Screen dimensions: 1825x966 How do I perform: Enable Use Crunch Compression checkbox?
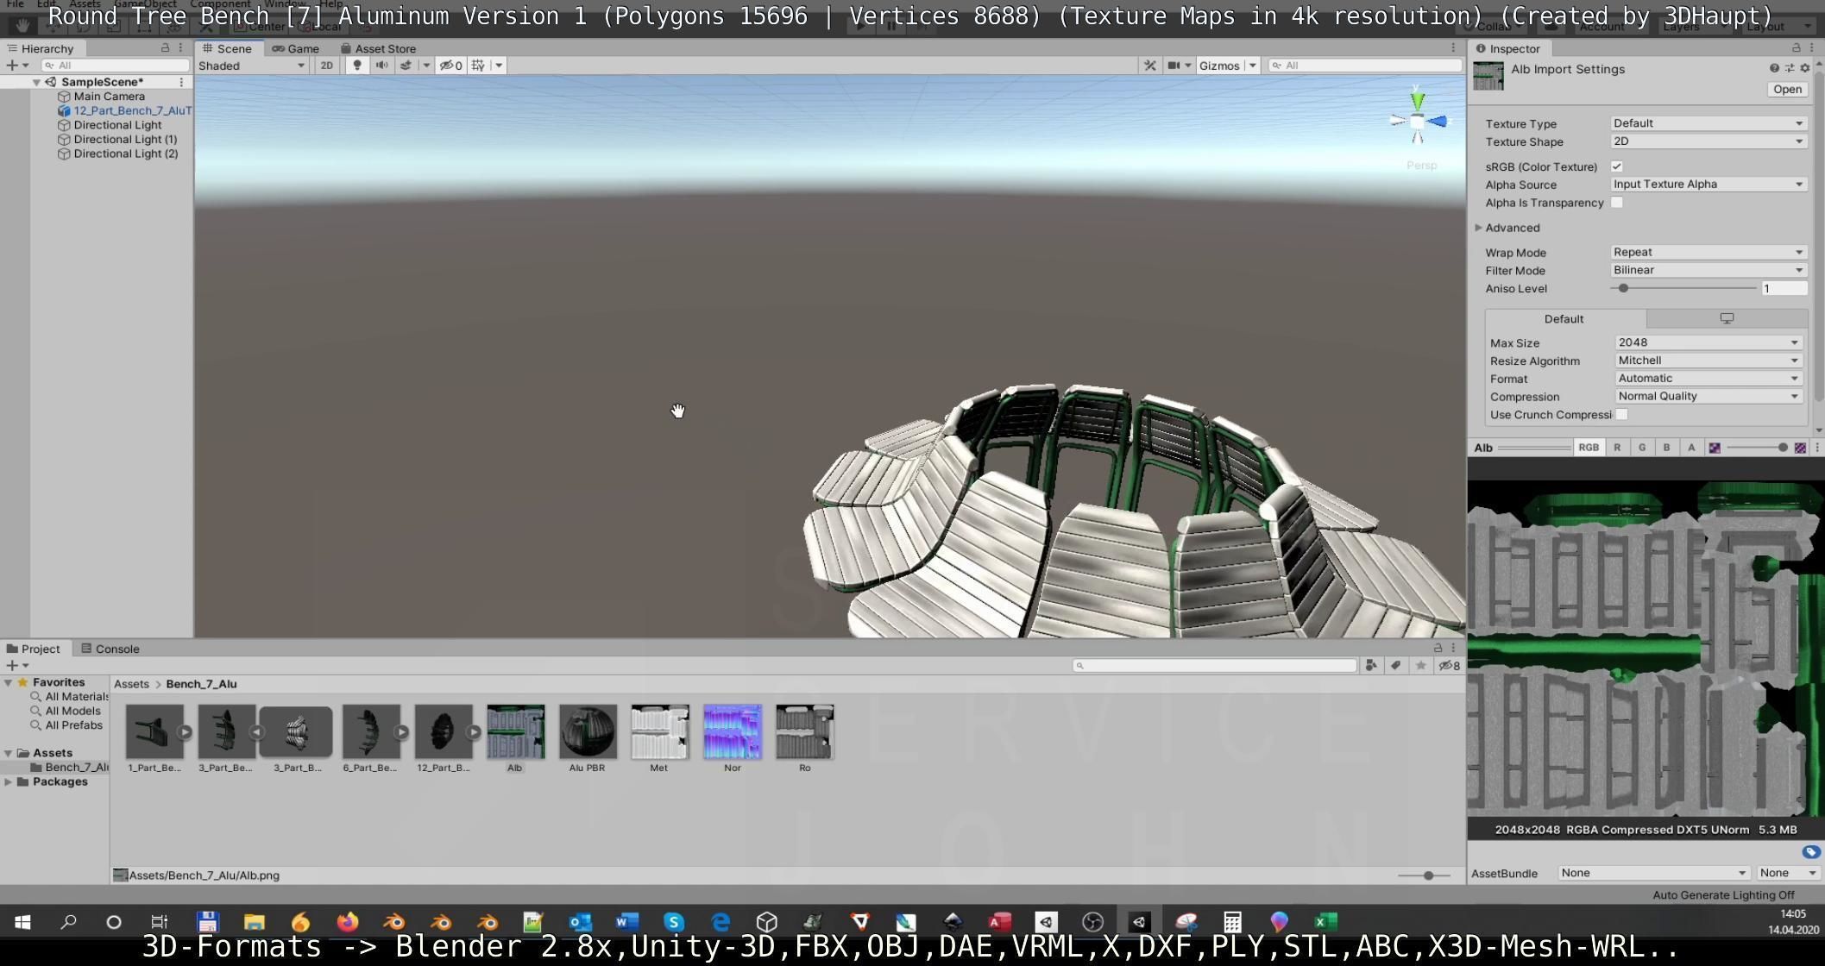[1621, 415]
